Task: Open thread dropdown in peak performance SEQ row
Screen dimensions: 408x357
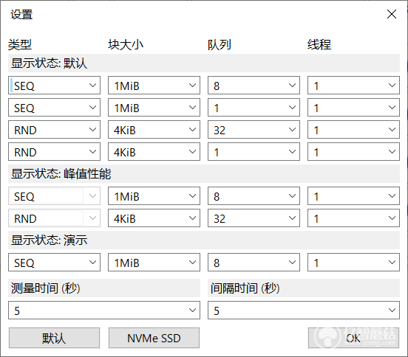Action: tap(353, 196)
